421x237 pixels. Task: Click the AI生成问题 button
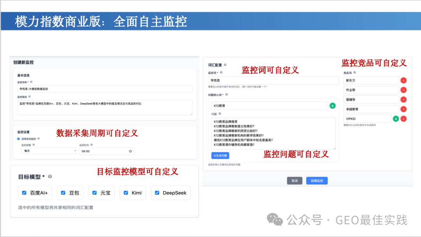pyautogui.click(x=220, y=156)
